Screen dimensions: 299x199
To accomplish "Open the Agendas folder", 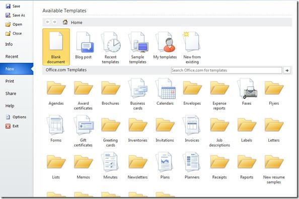I will [56, 93].
